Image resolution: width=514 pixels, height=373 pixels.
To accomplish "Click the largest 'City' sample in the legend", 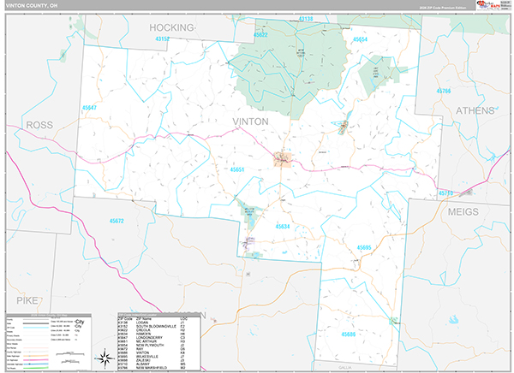I will 80,322.
